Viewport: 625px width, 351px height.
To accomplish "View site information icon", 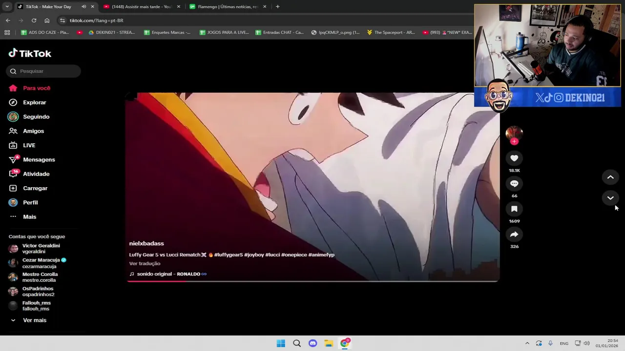I will [62, 20].
